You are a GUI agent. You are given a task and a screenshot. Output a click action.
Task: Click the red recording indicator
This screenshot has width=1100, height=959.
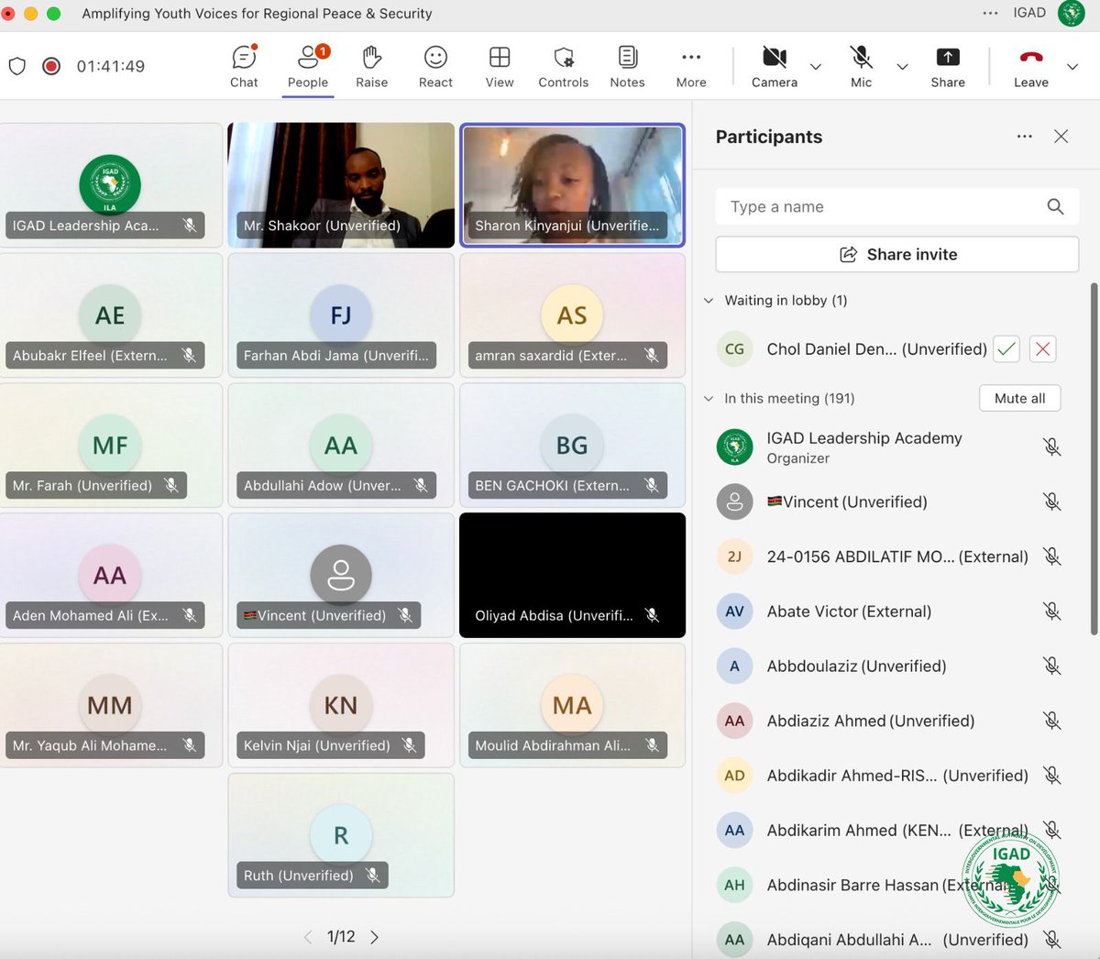coord(51,66)
